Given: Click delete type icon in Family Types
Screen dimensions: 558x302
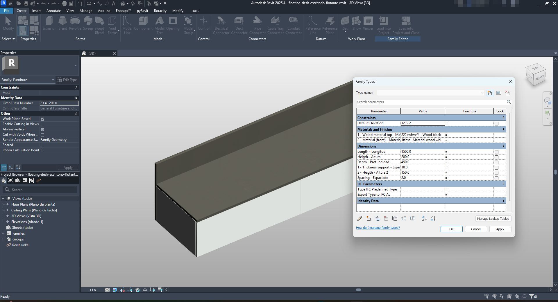Looking at the screenshot, I should click(x=507, y=93).
